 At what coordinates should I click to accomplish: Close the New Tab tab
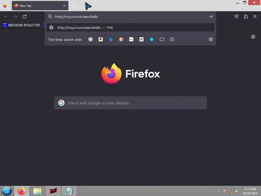point(64,6)
